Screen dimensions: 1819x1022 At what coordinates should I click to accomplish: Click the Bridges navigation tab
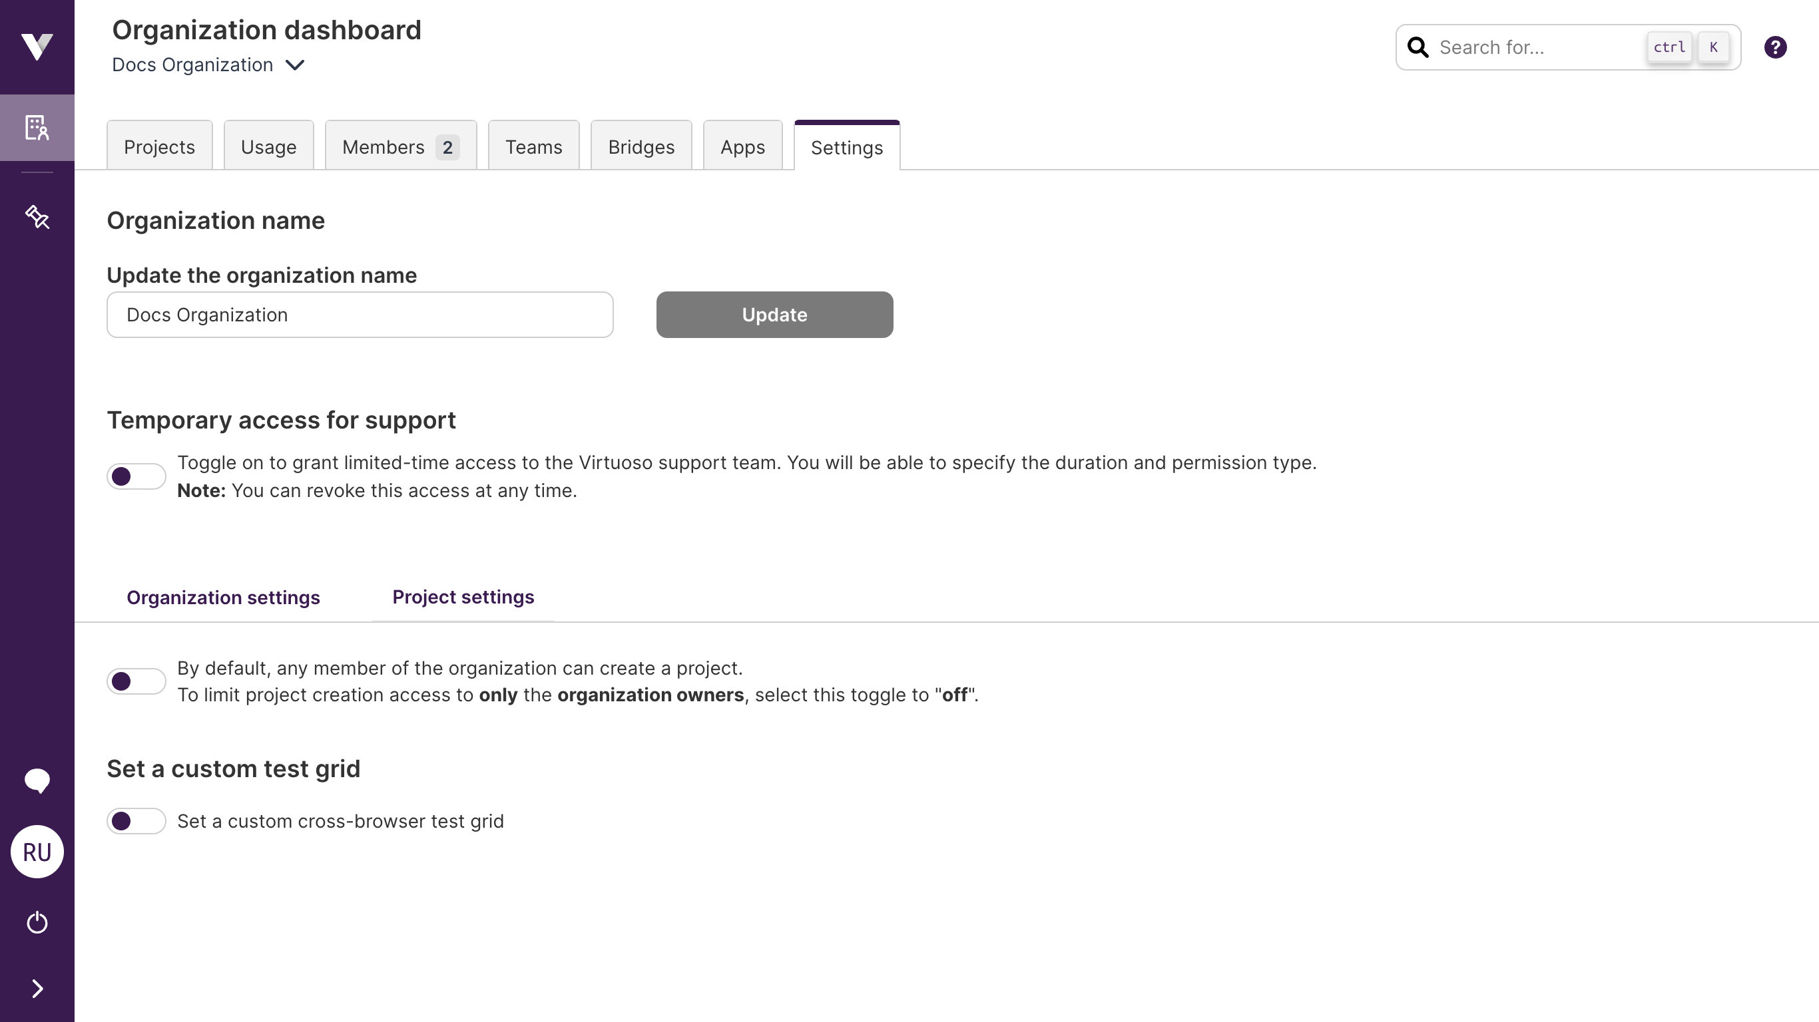(x=641, y=147)
